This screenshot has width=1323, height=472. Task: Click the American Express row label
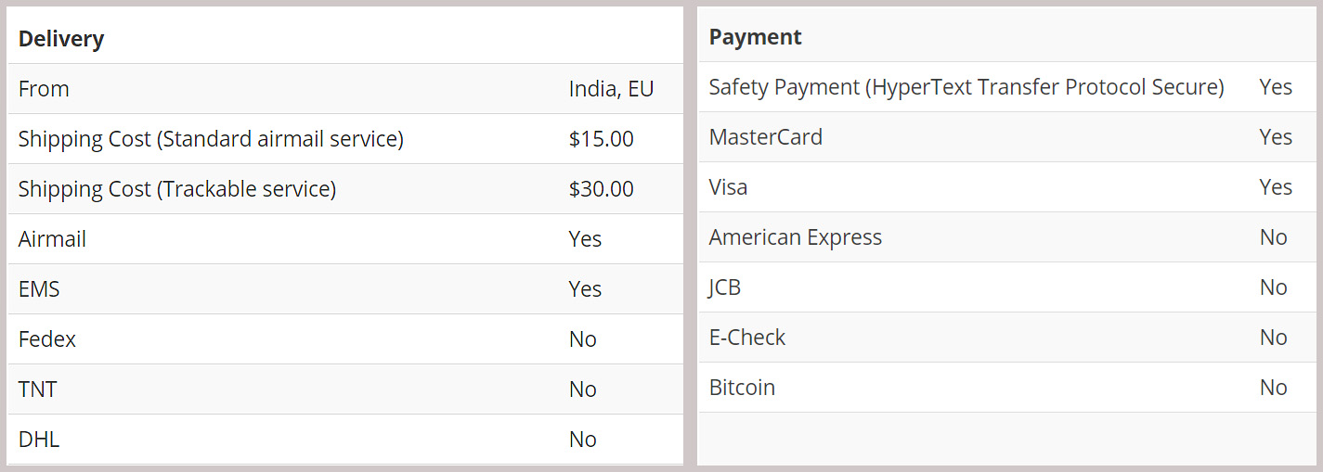[x=795, y=237]
